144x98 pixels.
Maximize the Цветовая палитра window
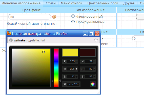click(x=91, y=33)
